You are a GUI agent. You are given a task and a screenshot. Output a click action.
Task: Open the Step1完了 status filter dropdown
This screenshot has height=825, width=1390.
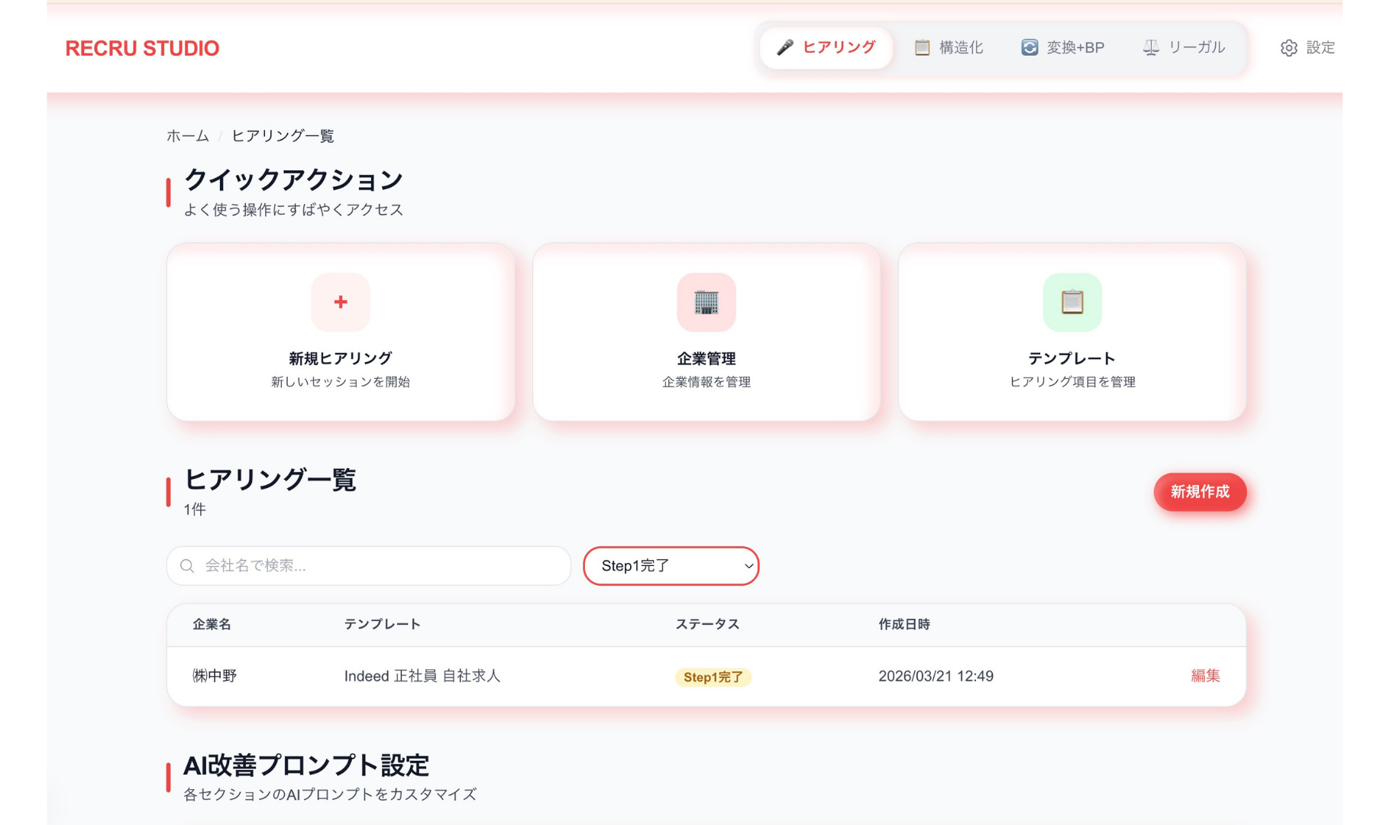pos(671,566)
